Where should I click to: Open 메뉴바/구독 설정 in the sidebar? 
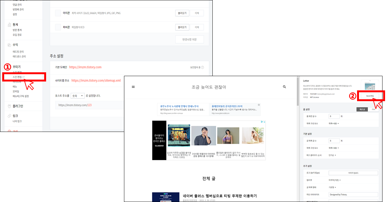pyautogui.click(x=20, y=96)
